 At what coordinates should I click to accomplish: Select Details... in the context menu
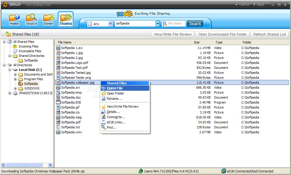coord(125,112)
